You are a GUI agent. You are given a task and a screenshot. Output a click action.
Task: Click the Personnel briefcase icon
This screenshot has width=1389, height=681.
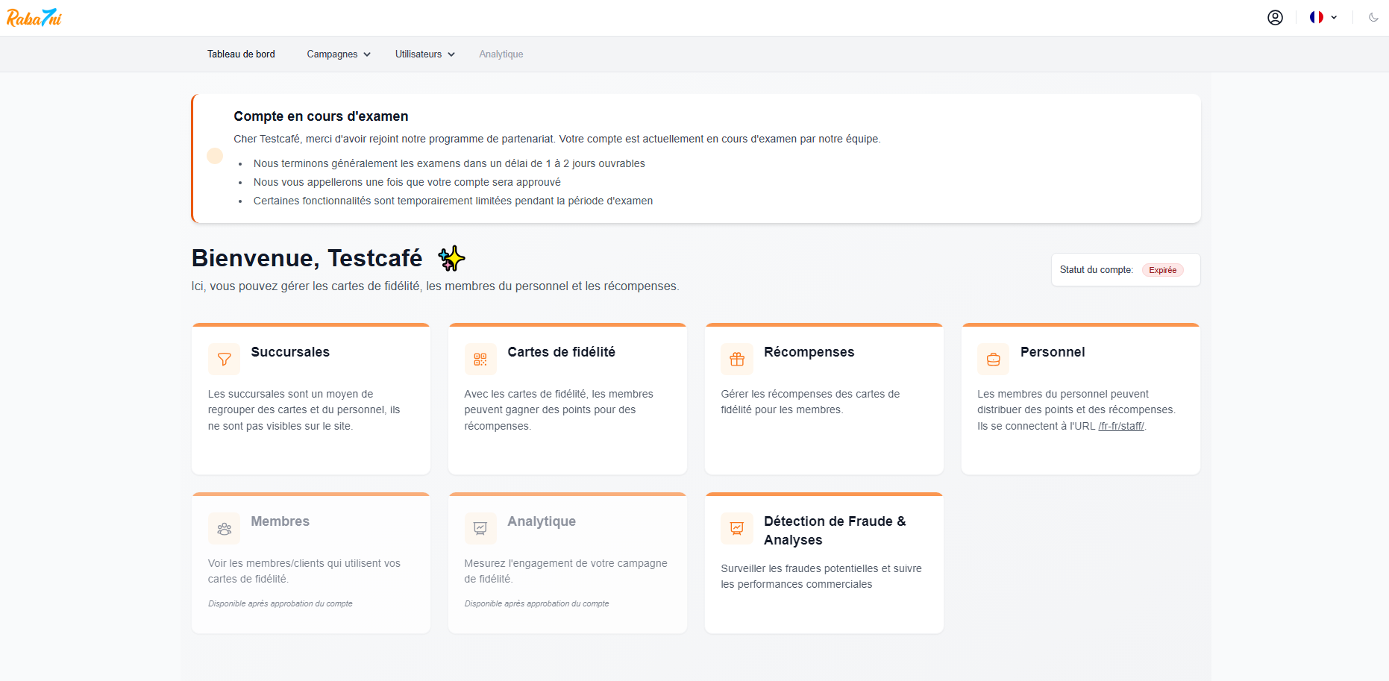click(993, 360)
